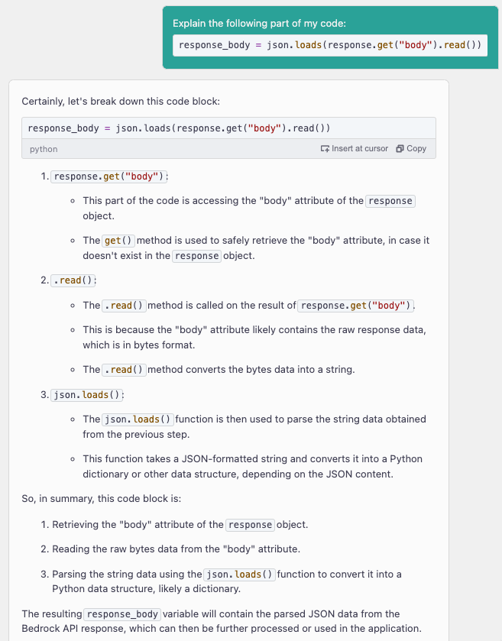Click the '.read()' heading of item 2
The width and height of the screenshot is (502, 641).
click(x=73, y=280)
